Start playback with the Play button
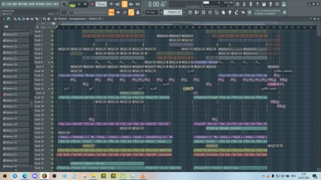 click(x=79, y=4)
